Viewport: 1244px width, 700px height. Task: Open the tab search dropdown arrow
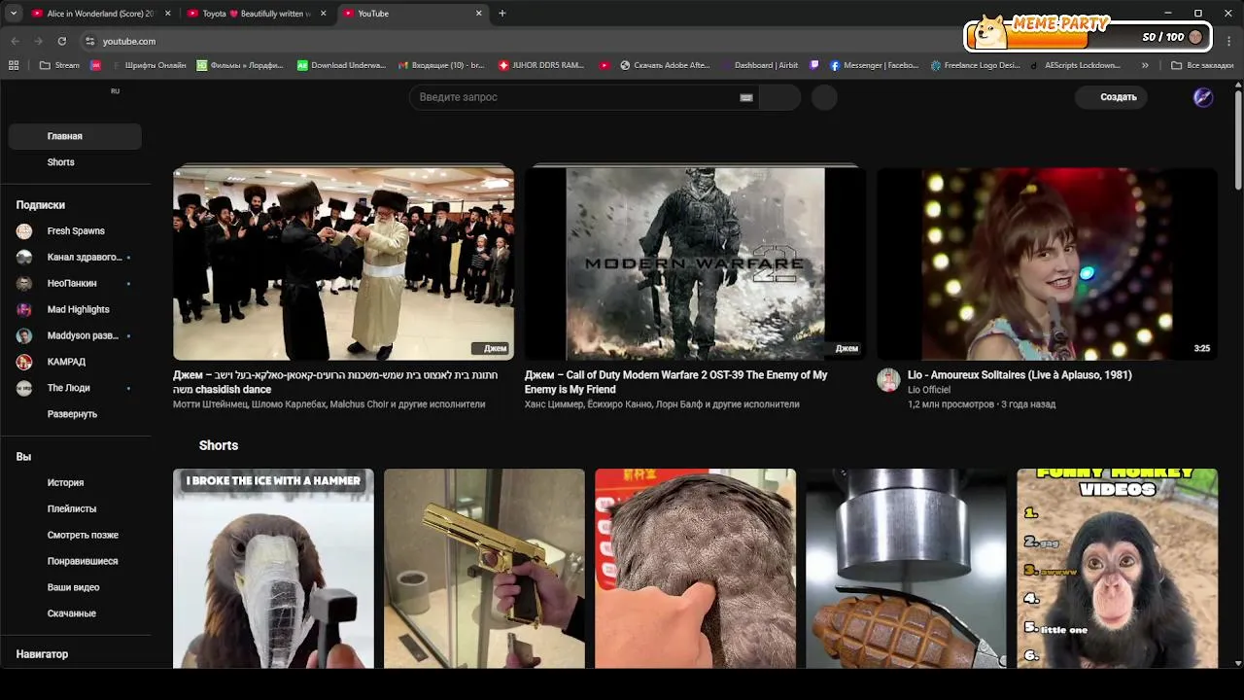pyautogui.click(x=14, y=14)
